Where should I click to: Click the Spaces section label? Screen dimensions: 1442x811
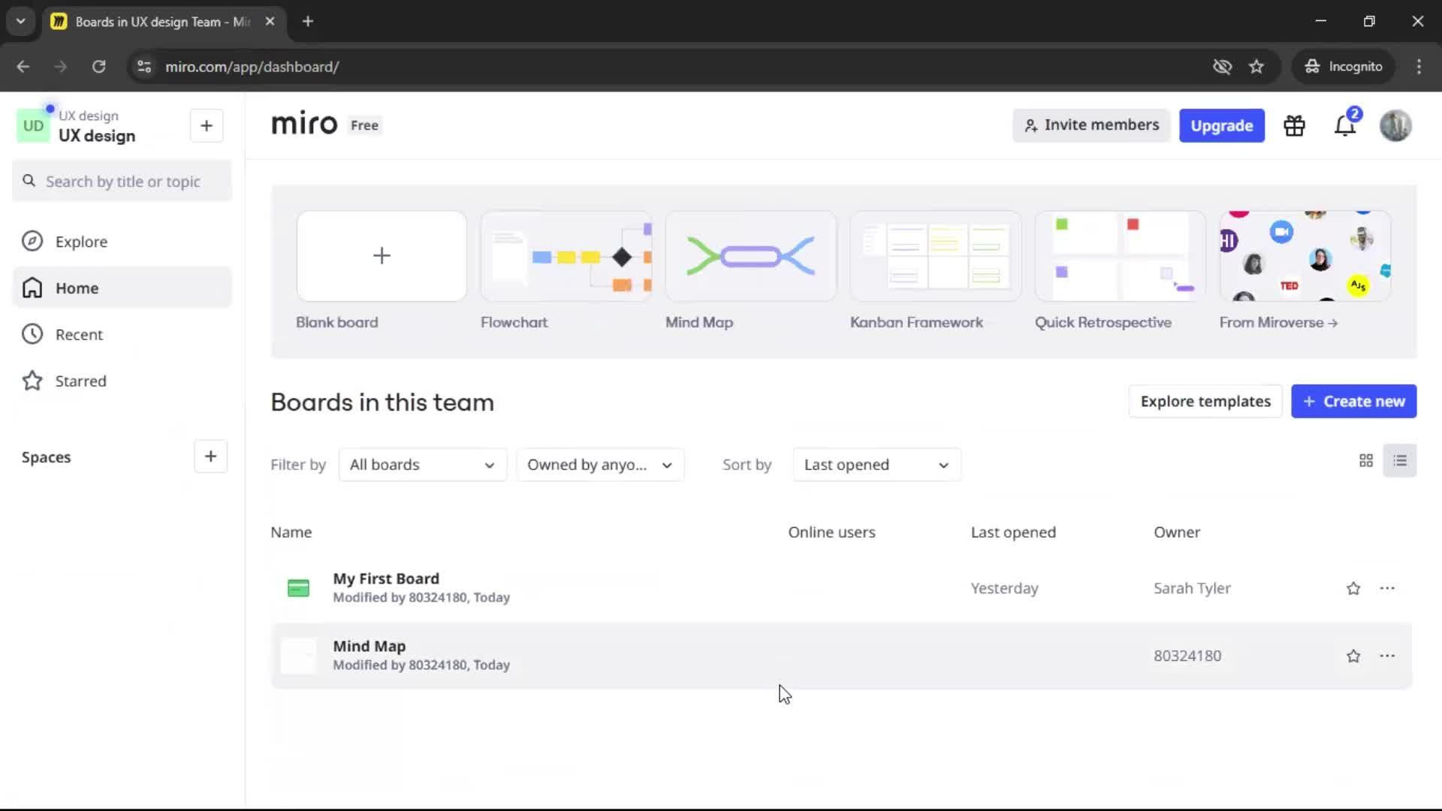tap(46, 457)
